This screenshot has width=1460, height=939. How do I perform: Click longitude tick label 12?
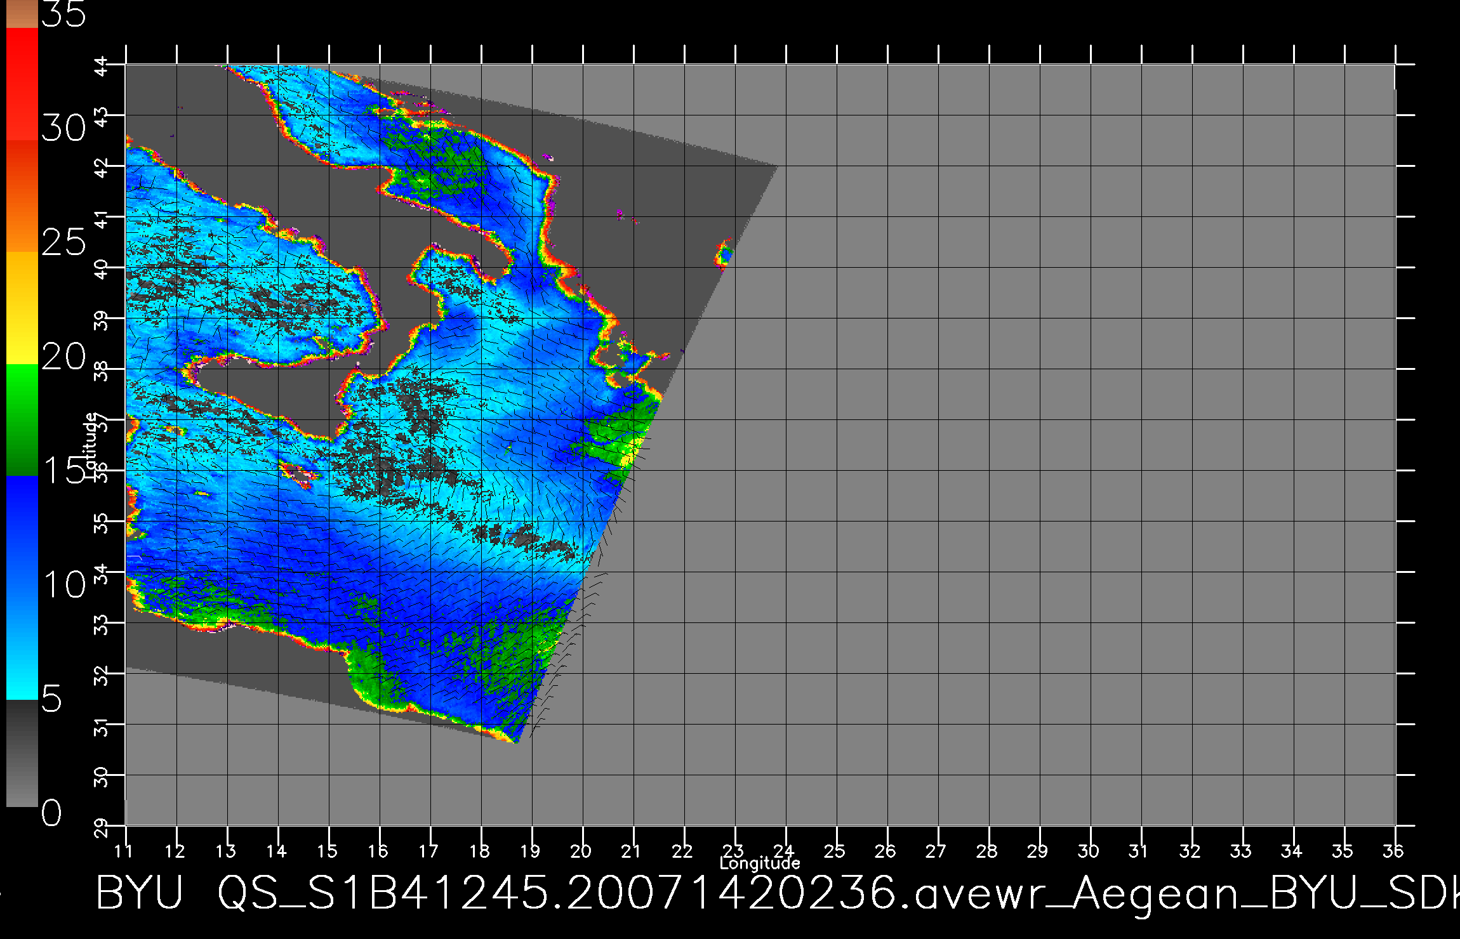pyautogui.click(x=175, y=851)
